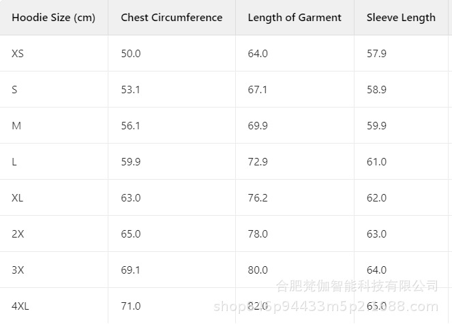Viewport: 452px width, 324px height.
Task: Click the sleeve length value 61.0
Action: click(x=376, y=161)
